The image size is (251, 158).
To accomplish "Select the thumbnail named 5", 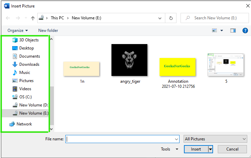I will 226,65.
